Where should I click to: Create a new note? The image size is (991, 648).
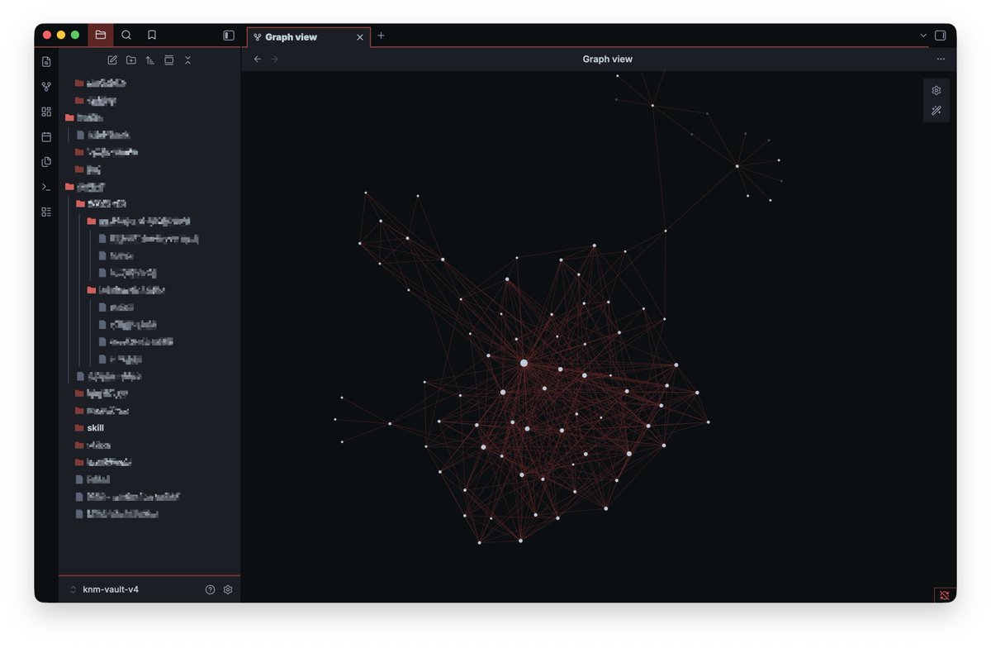click(112, 60)
